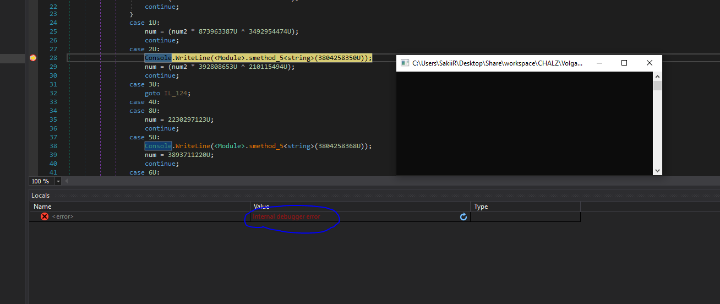Screen dimensions: 720x304
Task: Click 'case 1U:' on line 24
Action: point(145,23)
